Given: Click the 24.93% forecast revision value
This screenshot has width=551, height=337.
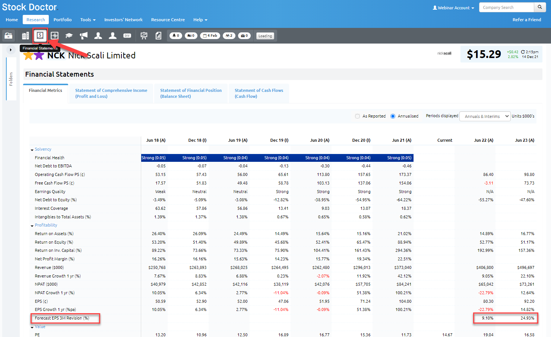Looking at the screenshot, I should pyautogui.click(x=528, y=318).
